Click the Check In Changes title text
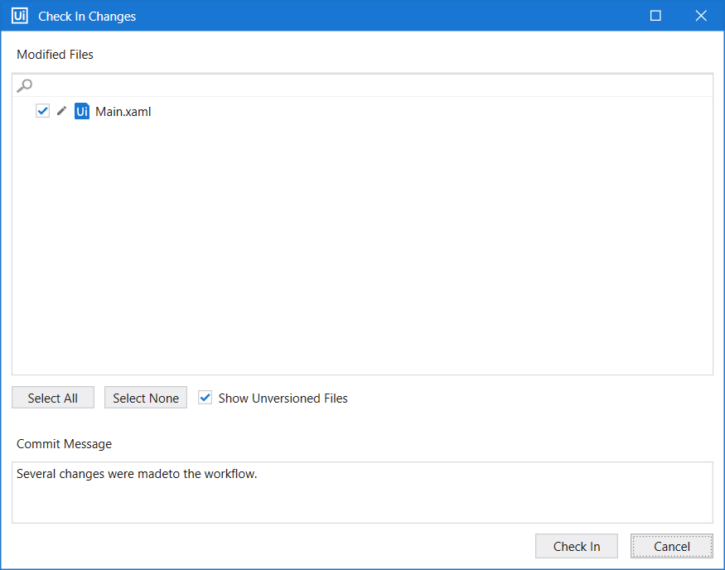725x570 pixels. pyautogui.click(x=87, y=15)
